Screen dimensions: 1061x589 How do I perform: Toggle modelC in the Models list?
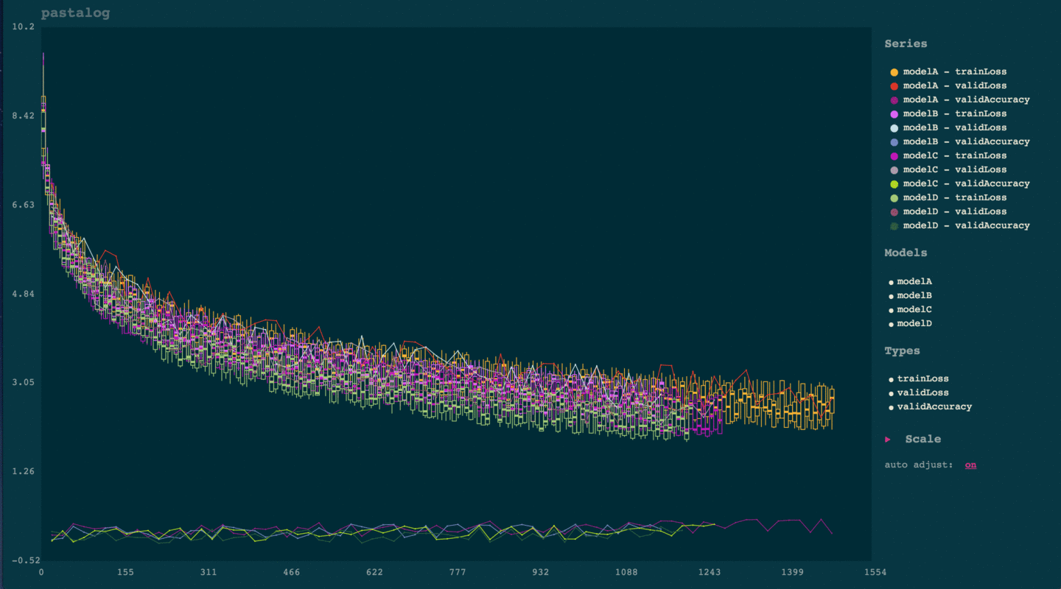tap(914, 309)
